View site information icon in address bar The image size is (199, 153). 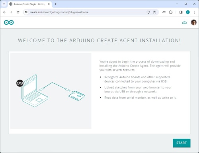[26, 12]
